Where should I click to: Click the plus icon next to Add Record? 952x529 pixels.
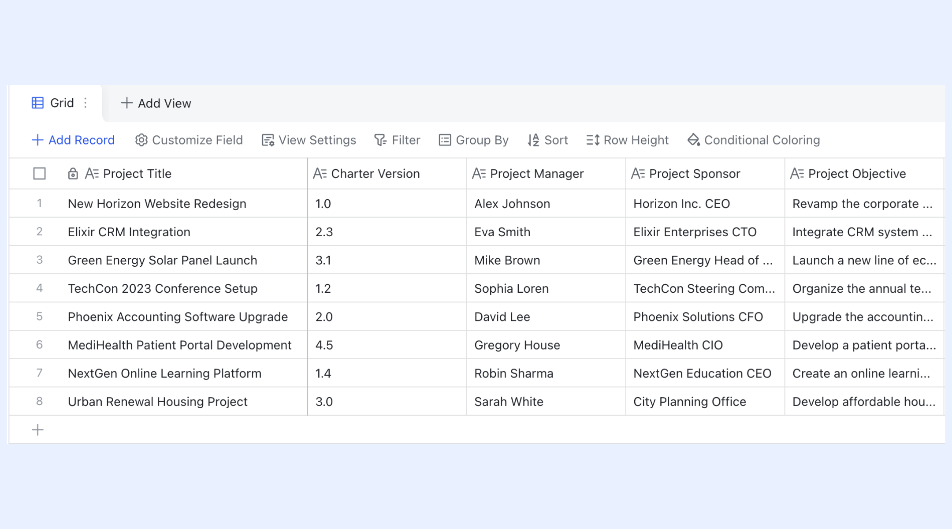pos(37,140)
